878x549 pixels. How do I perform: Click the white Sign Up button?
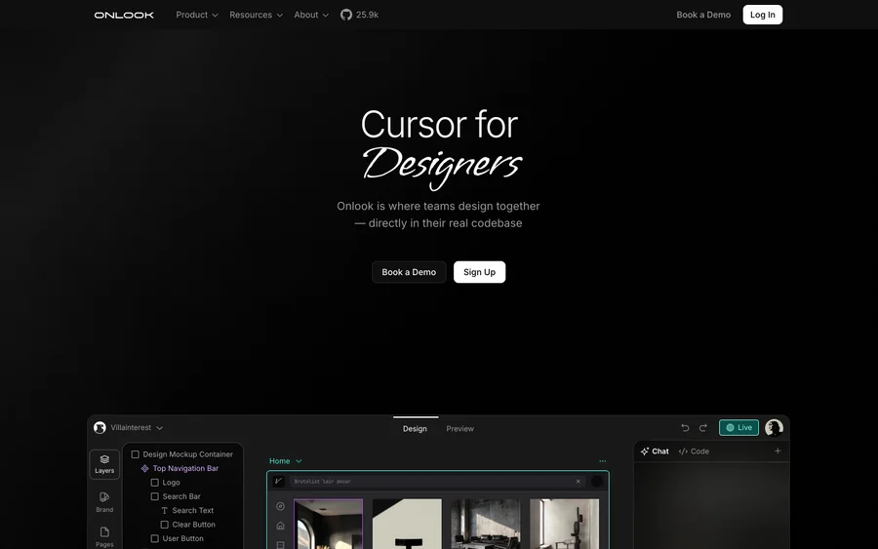[479, 272]
